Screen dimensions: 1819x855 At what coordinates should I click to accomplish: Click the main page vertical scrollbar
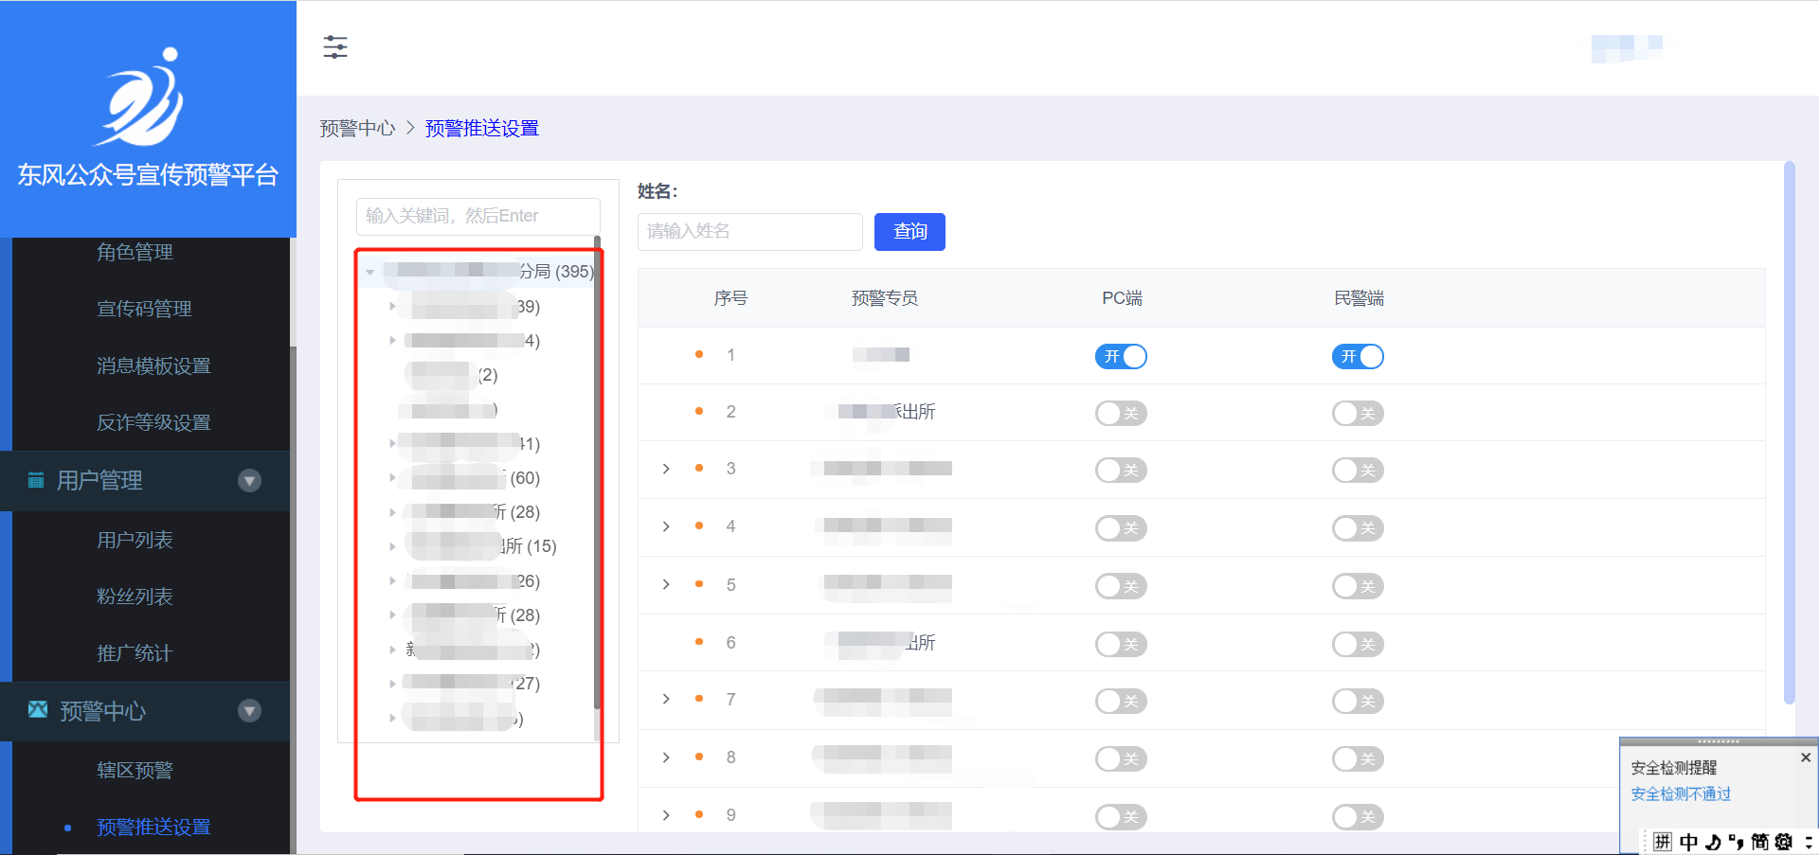click(1790, 432)
